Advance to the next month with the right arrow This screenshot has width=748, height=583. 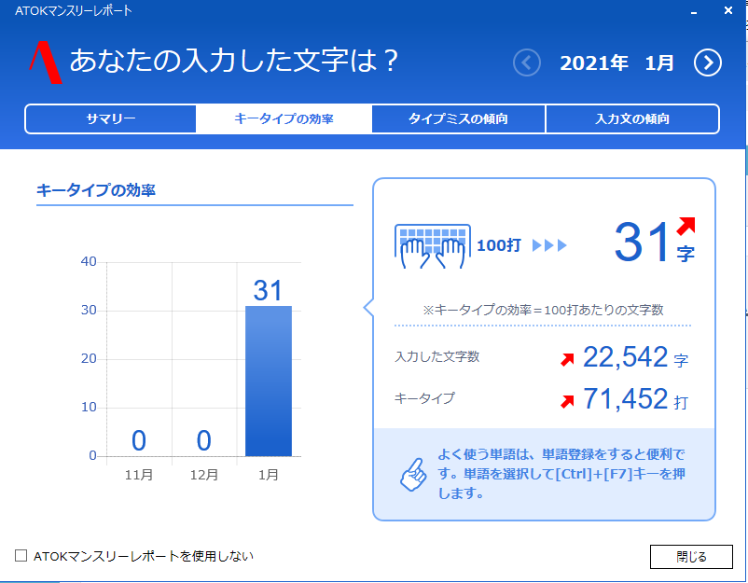pyautogui.click(x=708, y=62)
